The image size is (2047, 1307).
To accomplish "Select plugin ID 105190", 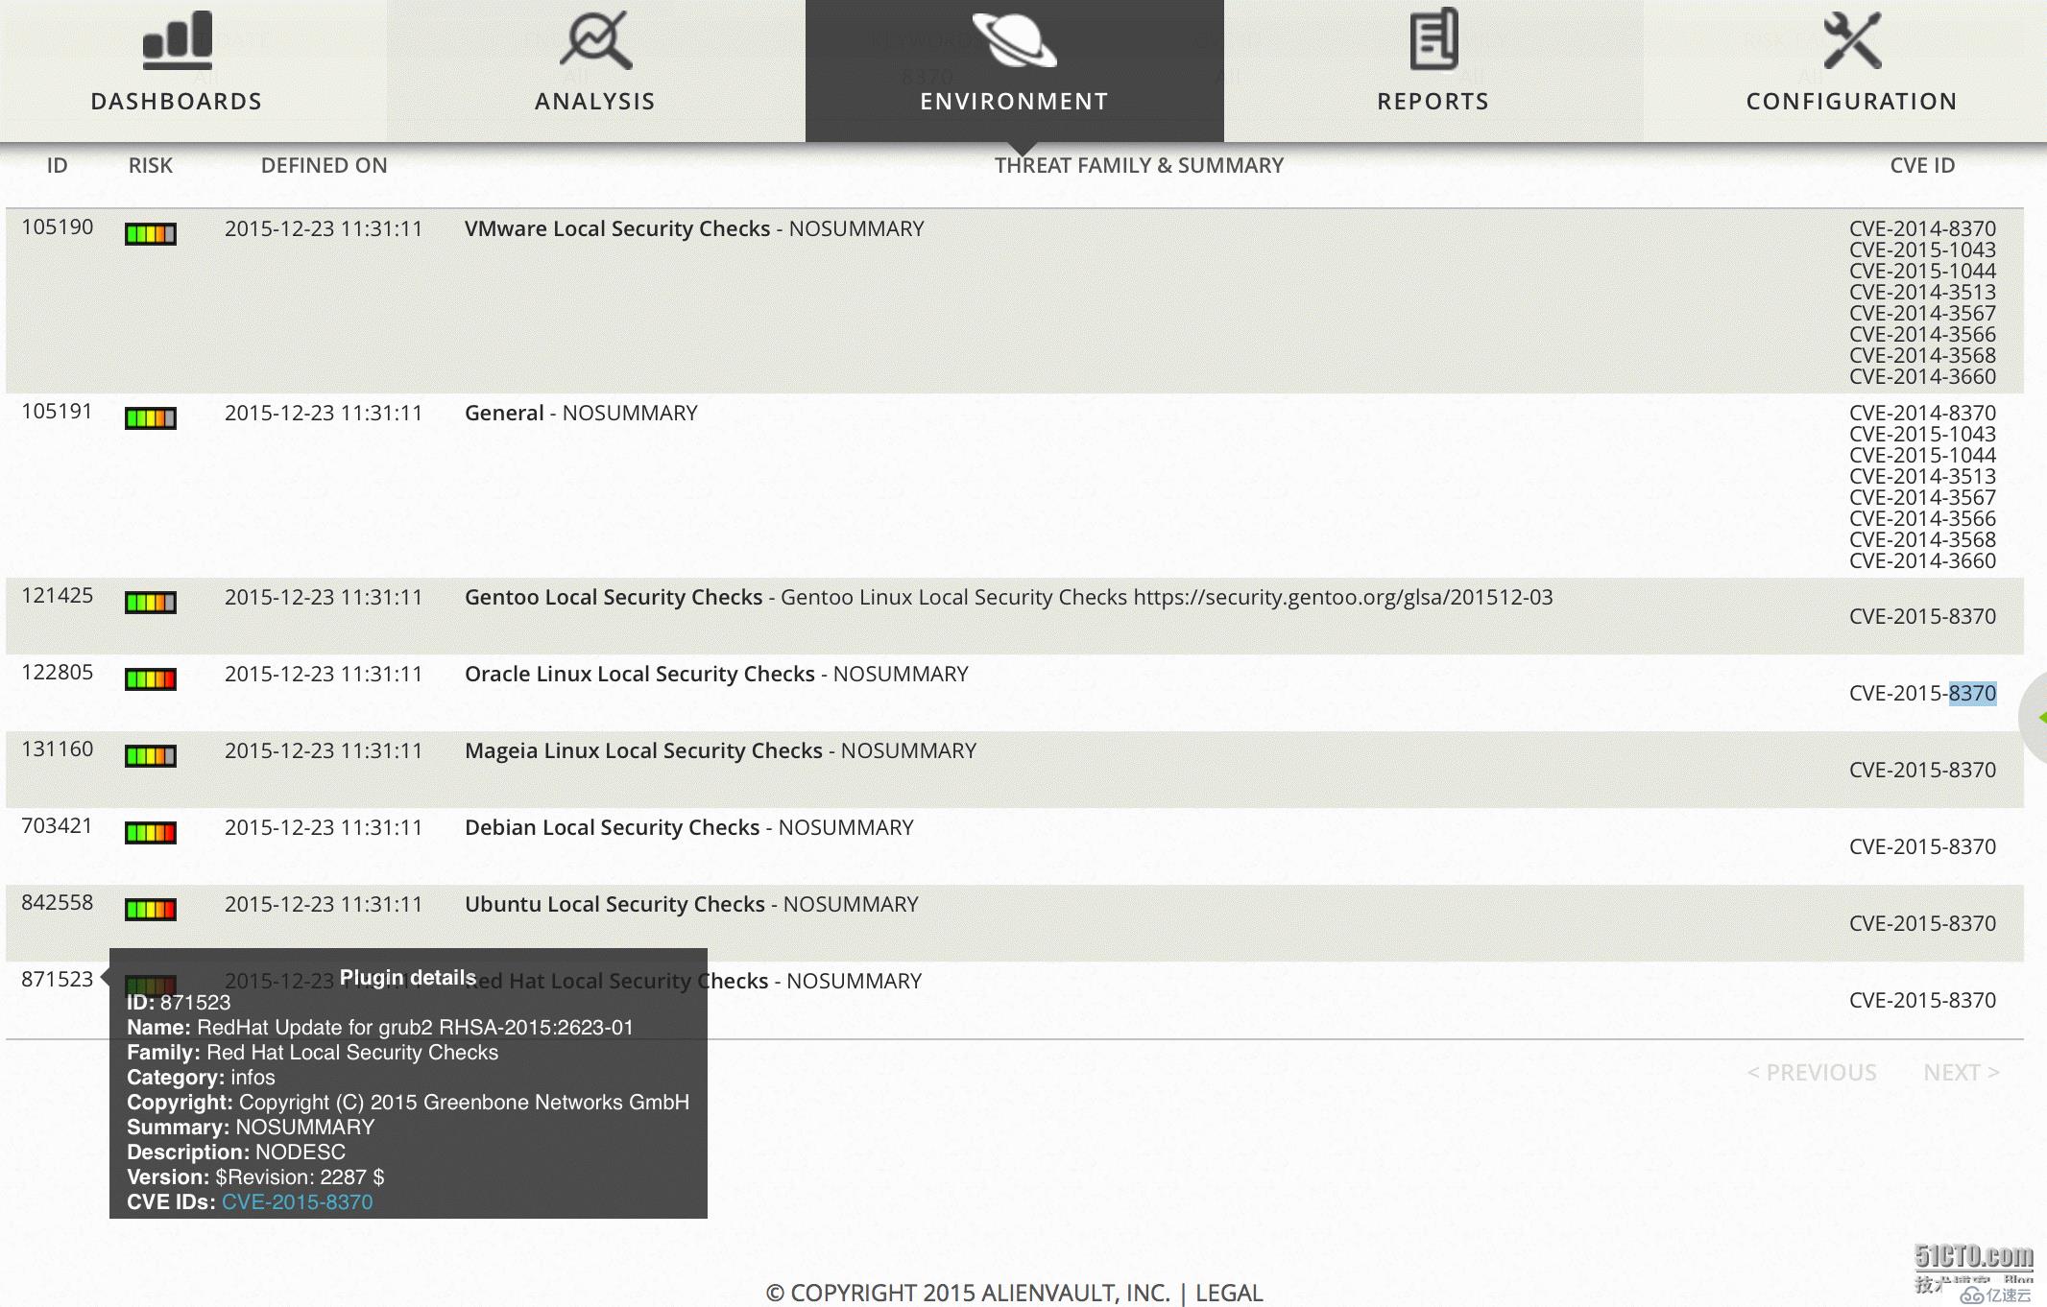I will point(58,227).
